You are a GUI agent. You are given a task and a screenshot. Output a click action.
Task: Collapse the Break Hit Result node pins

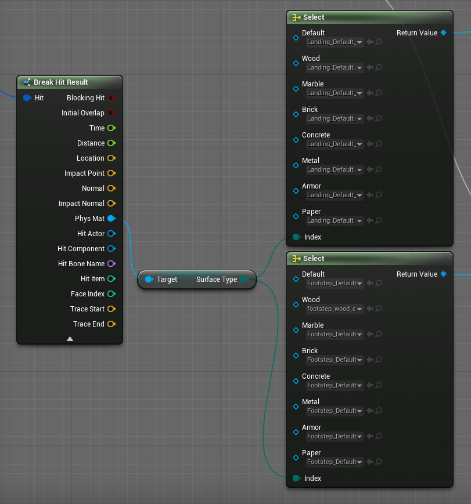pos(70,339)
